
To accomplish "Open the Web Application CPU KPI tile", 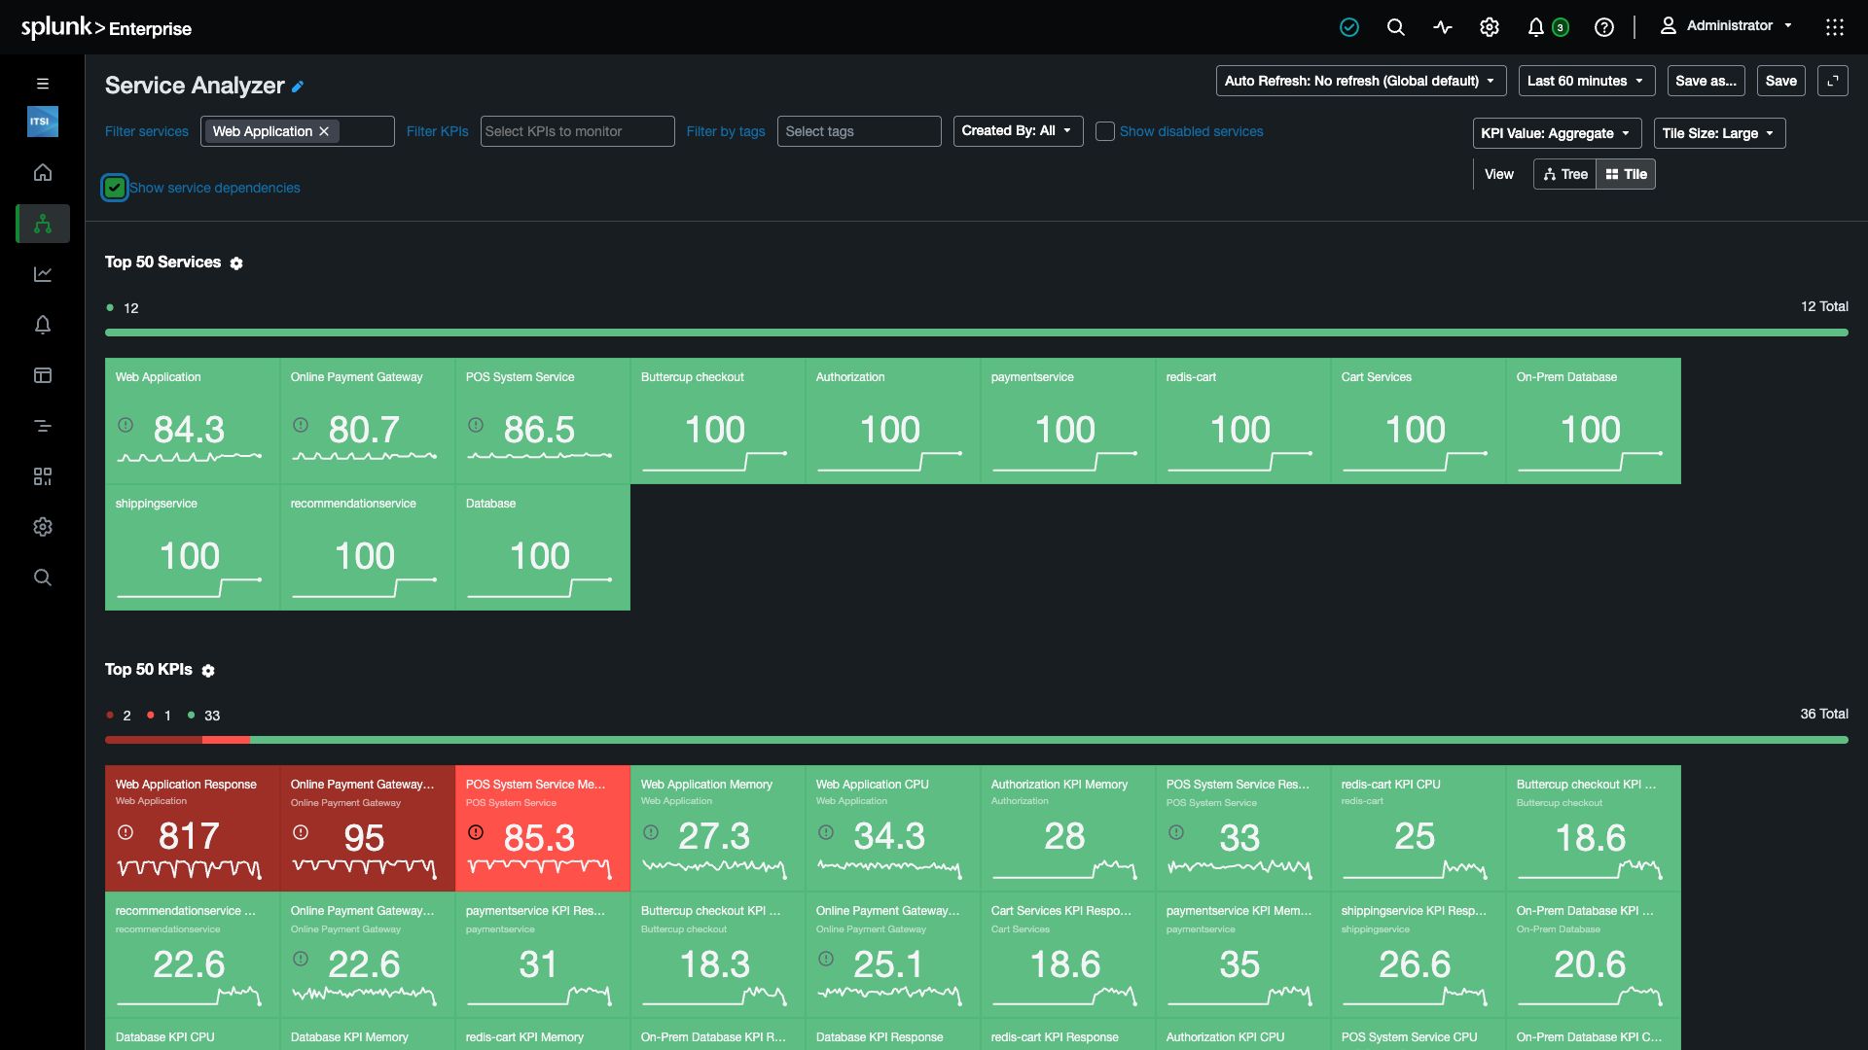I will pos(893,828).
